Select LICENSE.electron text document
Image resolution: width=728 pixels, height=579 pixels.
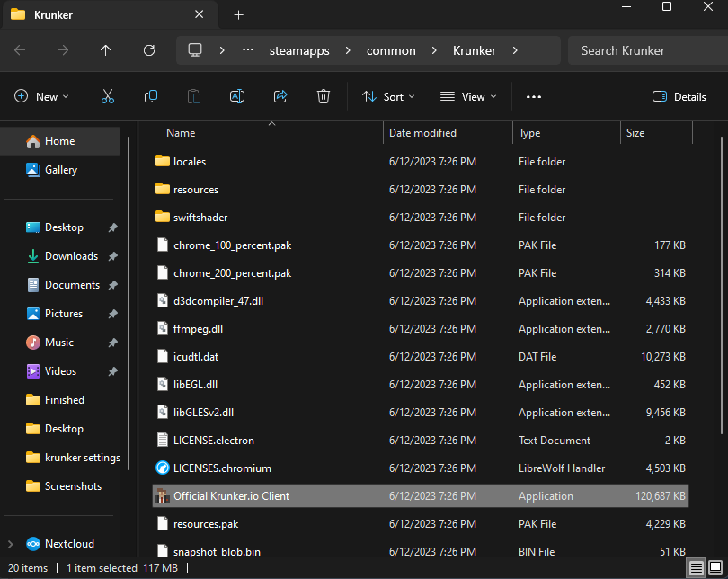click(421, 441)
